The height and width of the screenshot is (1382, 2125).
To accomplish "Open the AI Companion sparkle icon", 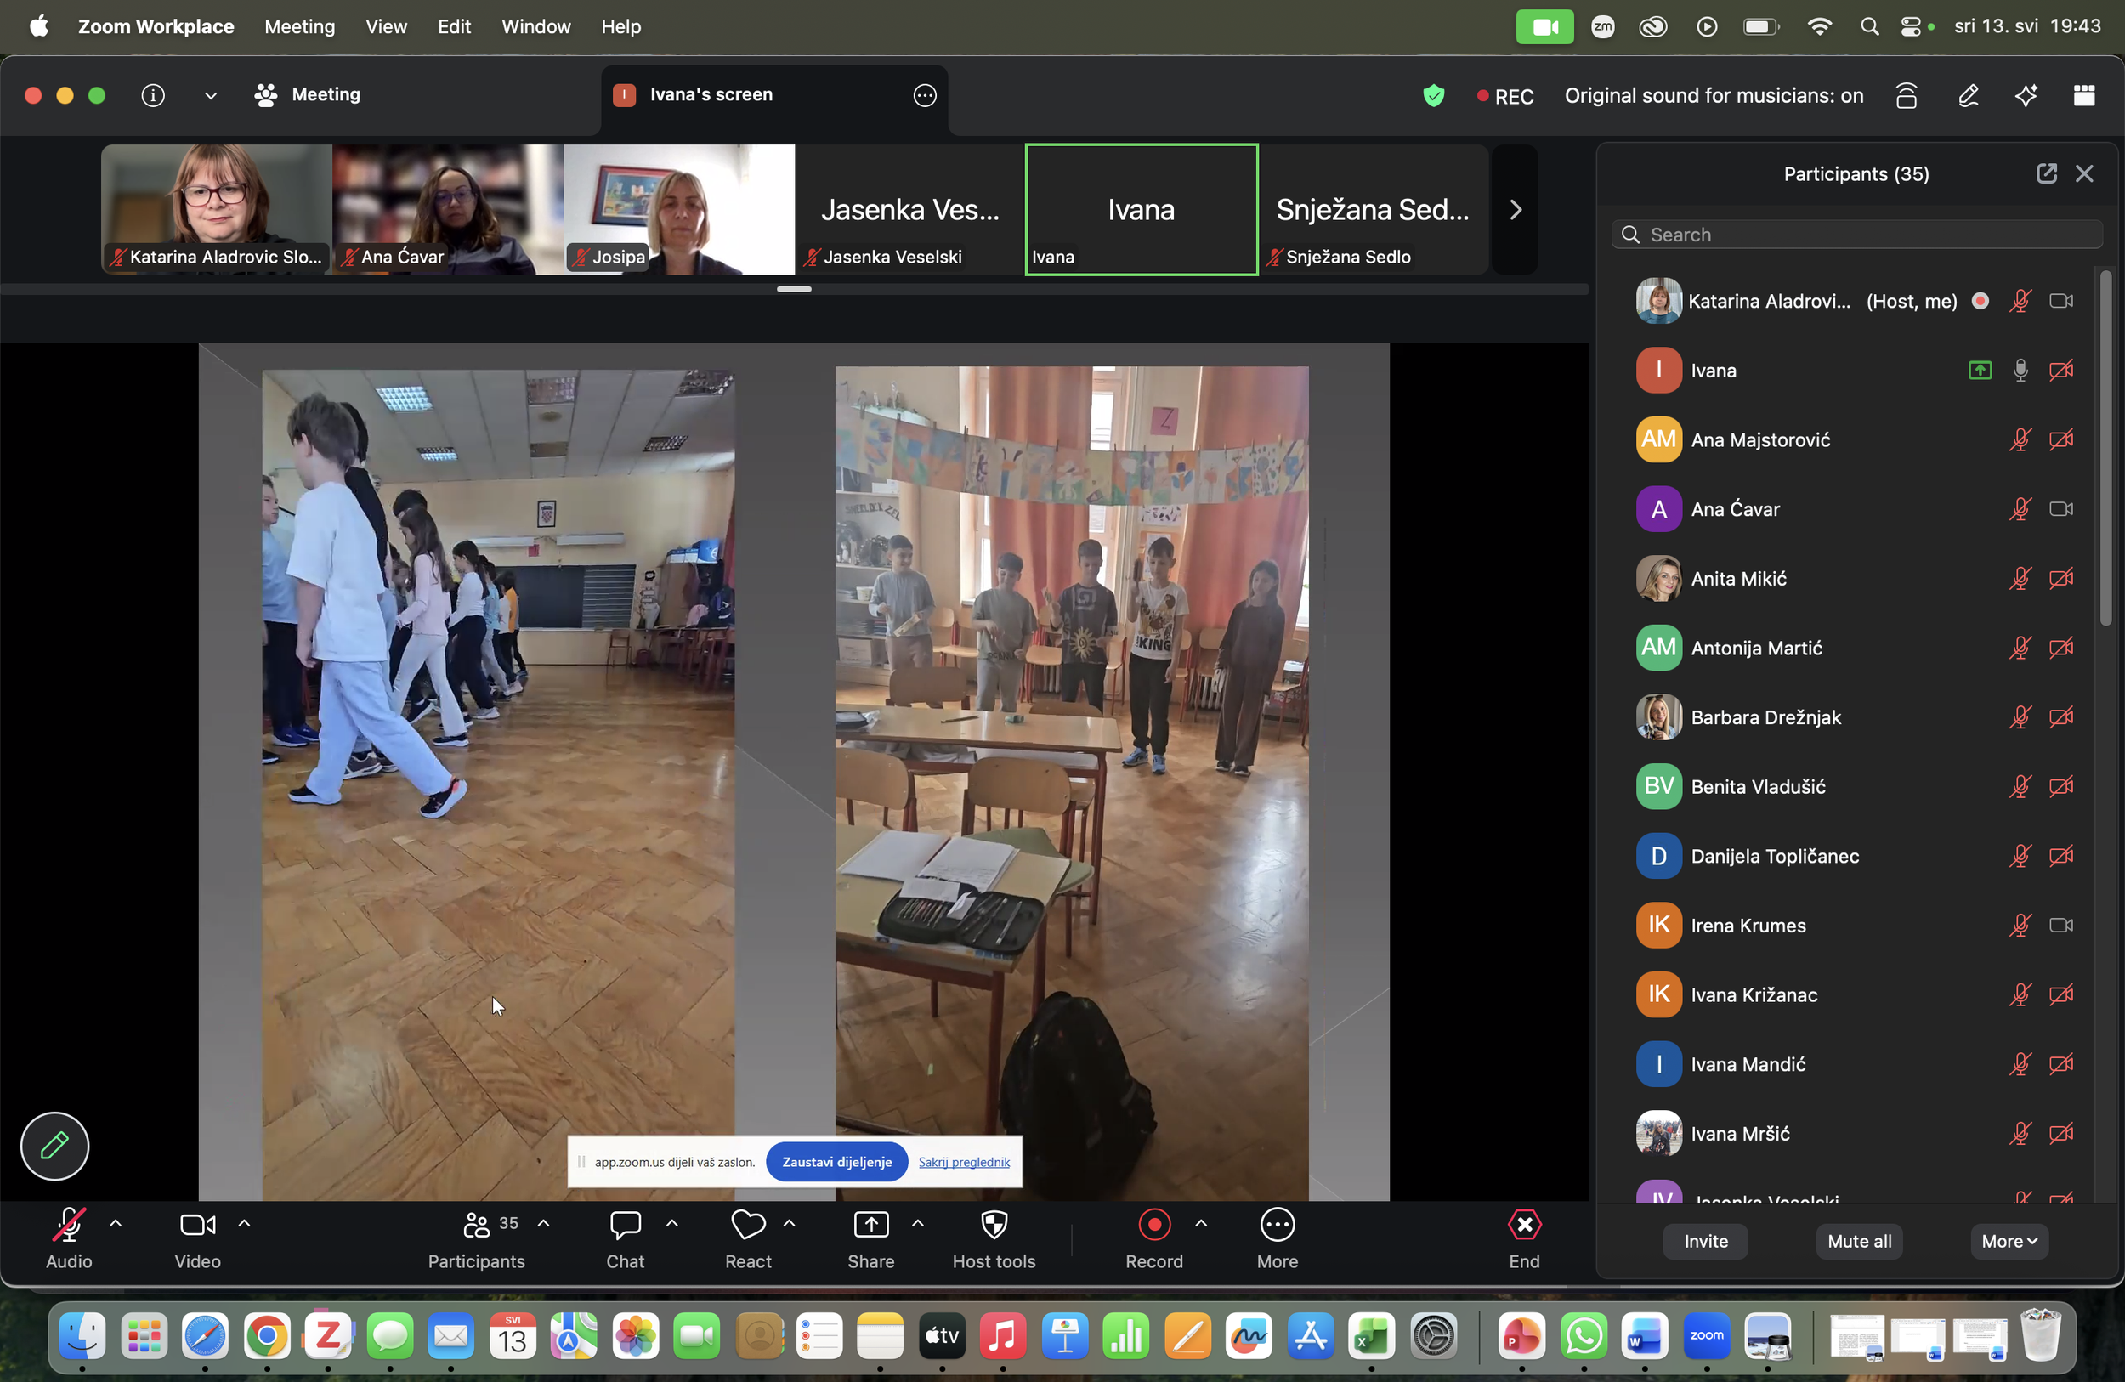I will (x=2026, y=94).
